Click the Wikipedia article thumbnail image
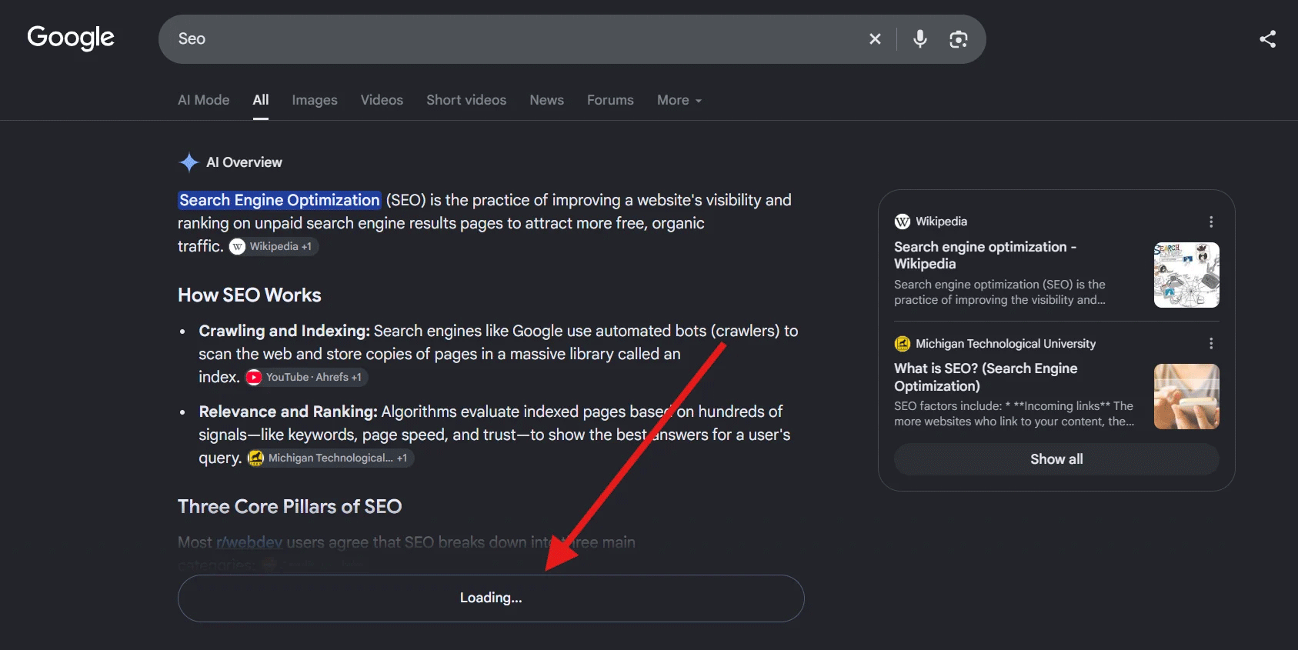 (1186, 275)
